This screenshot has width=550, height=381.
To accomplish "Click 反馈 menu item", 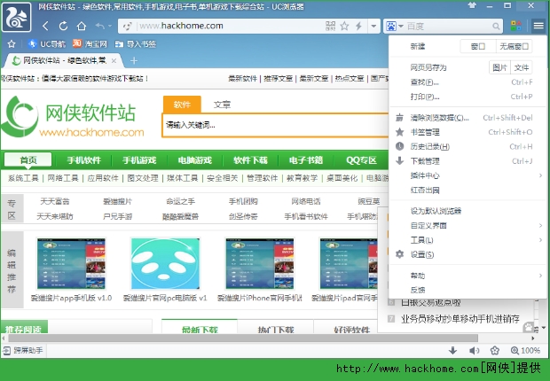I will coord(467,291).
